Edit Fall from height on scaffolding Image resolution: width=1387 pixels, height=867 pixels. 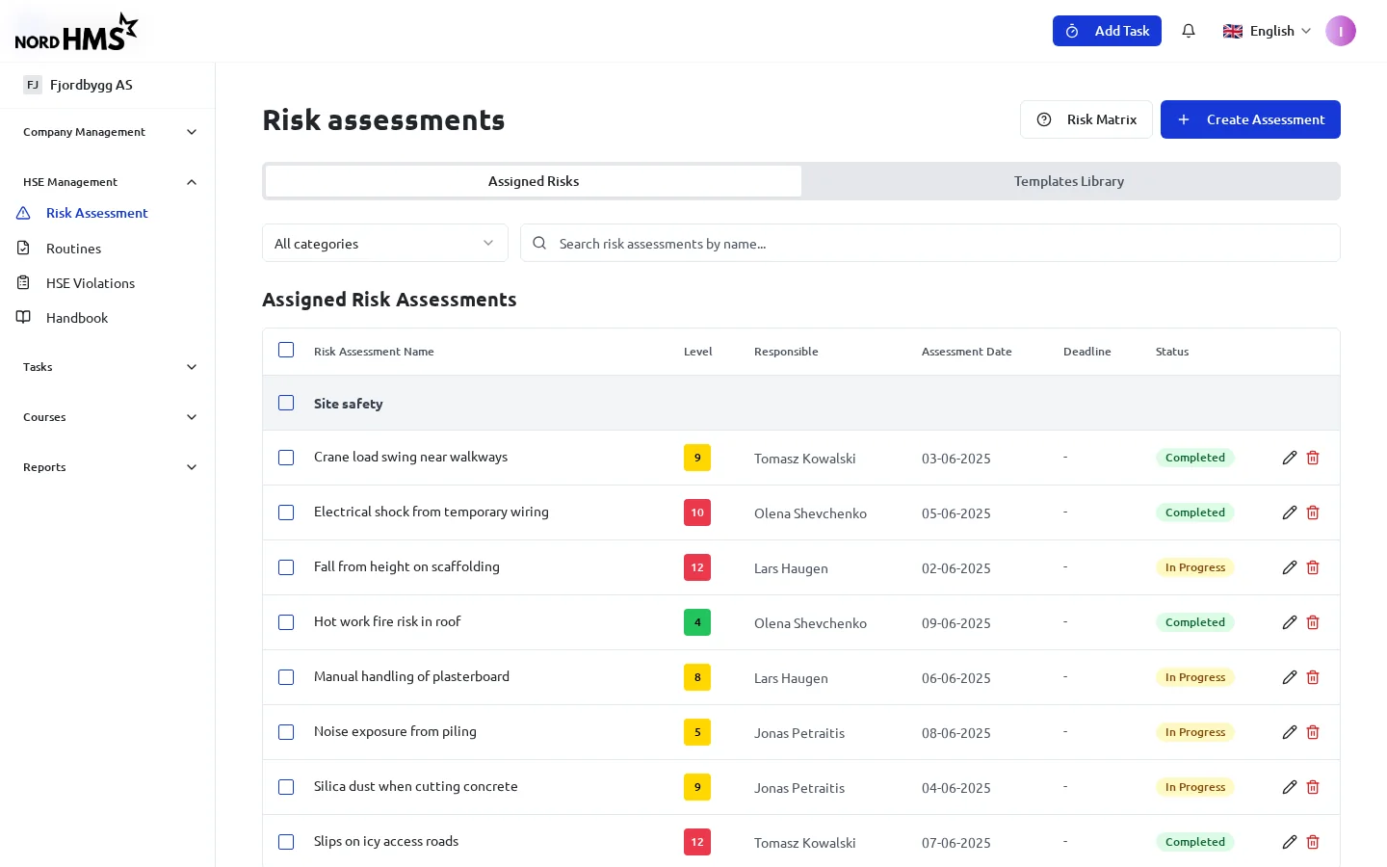point(1290,567)
